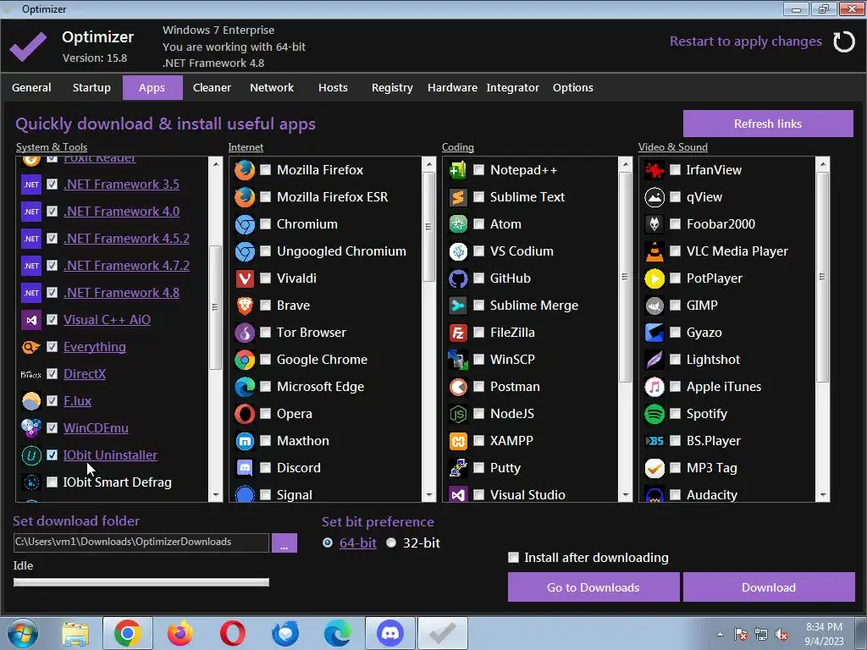
Task: Click the FileZilla icon
Action: 458,333
